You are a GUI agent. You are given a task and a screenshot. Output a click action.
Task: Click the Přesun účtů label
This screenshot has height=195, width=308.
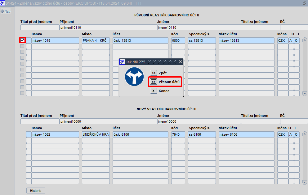(169, 82)
